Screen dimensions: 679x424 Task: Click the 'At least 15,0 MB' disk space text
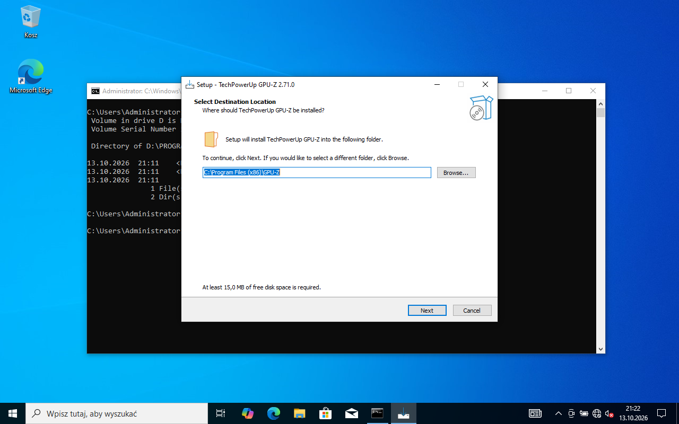[x=262, y=287]
